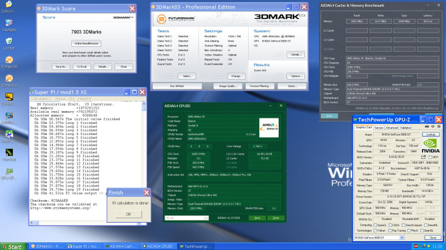Switch to the AIDA64 CPUID taskbar item

click(158, 246)
